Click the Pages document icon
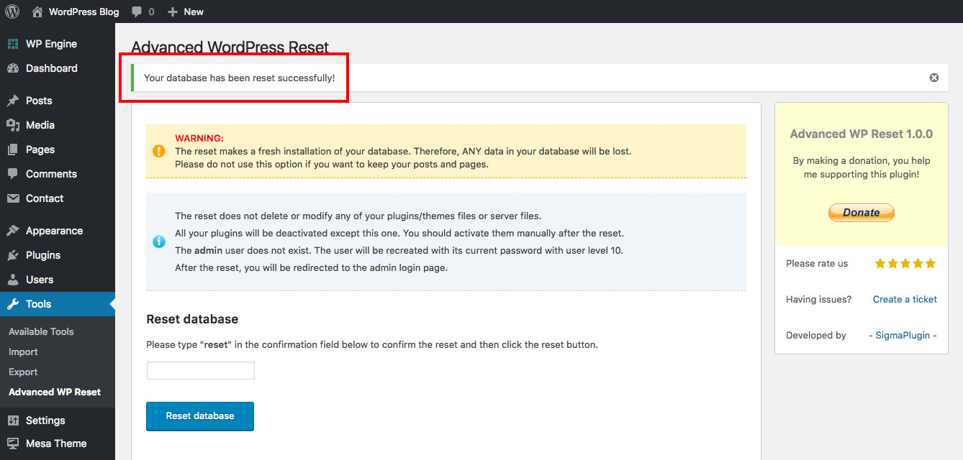Image resolution: width=963 pixels, height=460 pixels. (13, 149)
